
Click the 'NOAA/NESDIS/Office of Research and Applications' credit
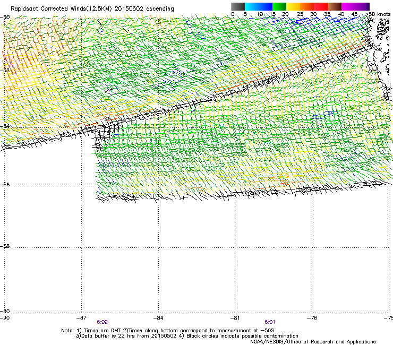tap(313, 342)
